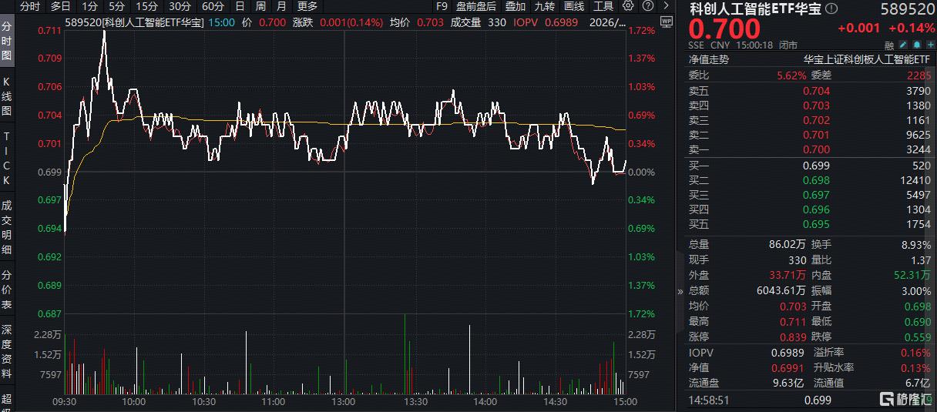Click 卖二 volume 9625

[x=919, y=135]
